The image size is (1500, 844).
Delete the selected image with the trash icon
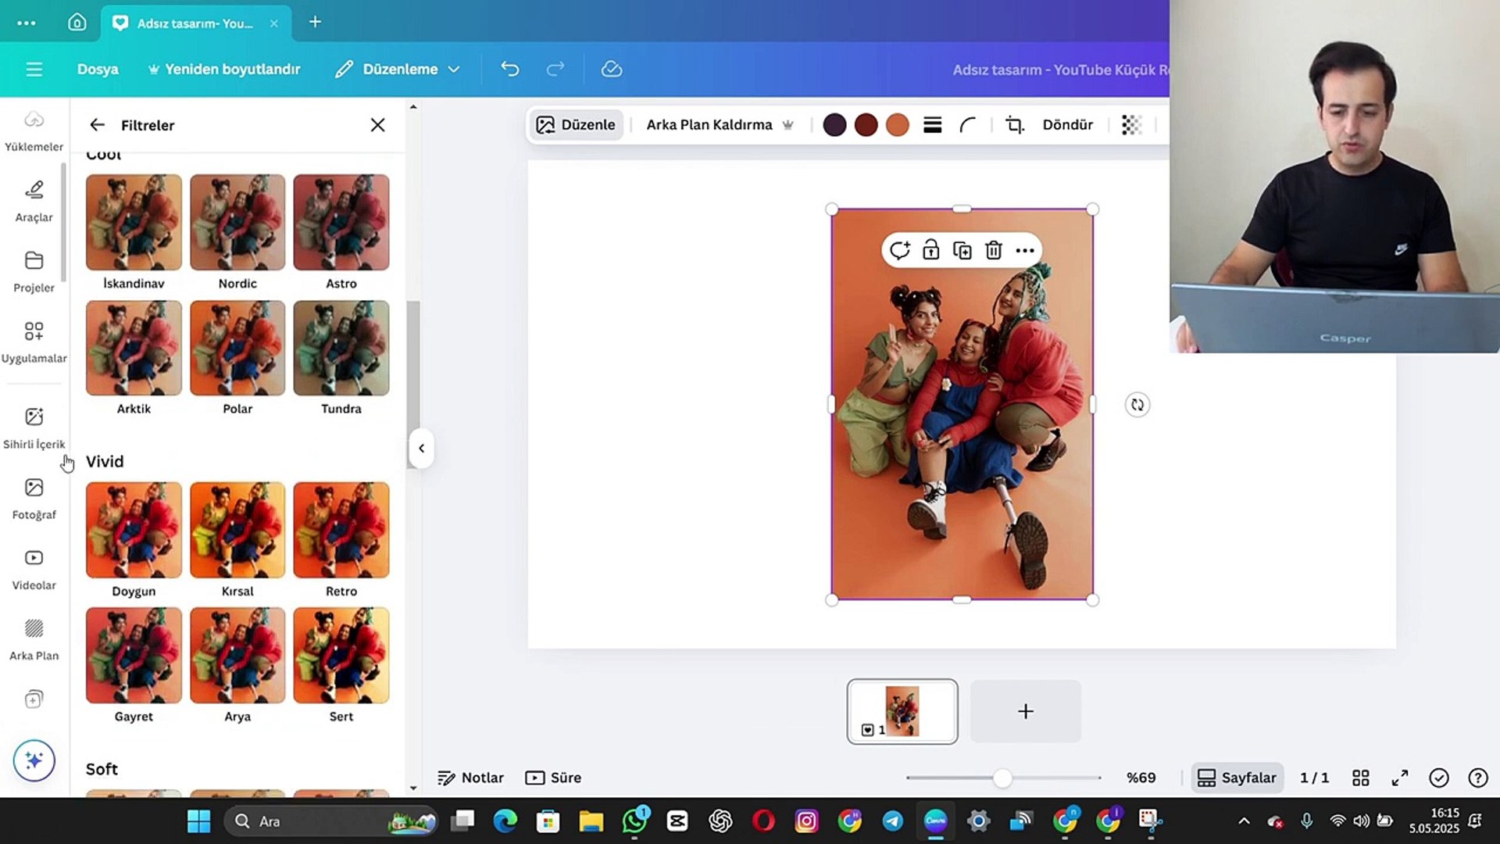993,251
